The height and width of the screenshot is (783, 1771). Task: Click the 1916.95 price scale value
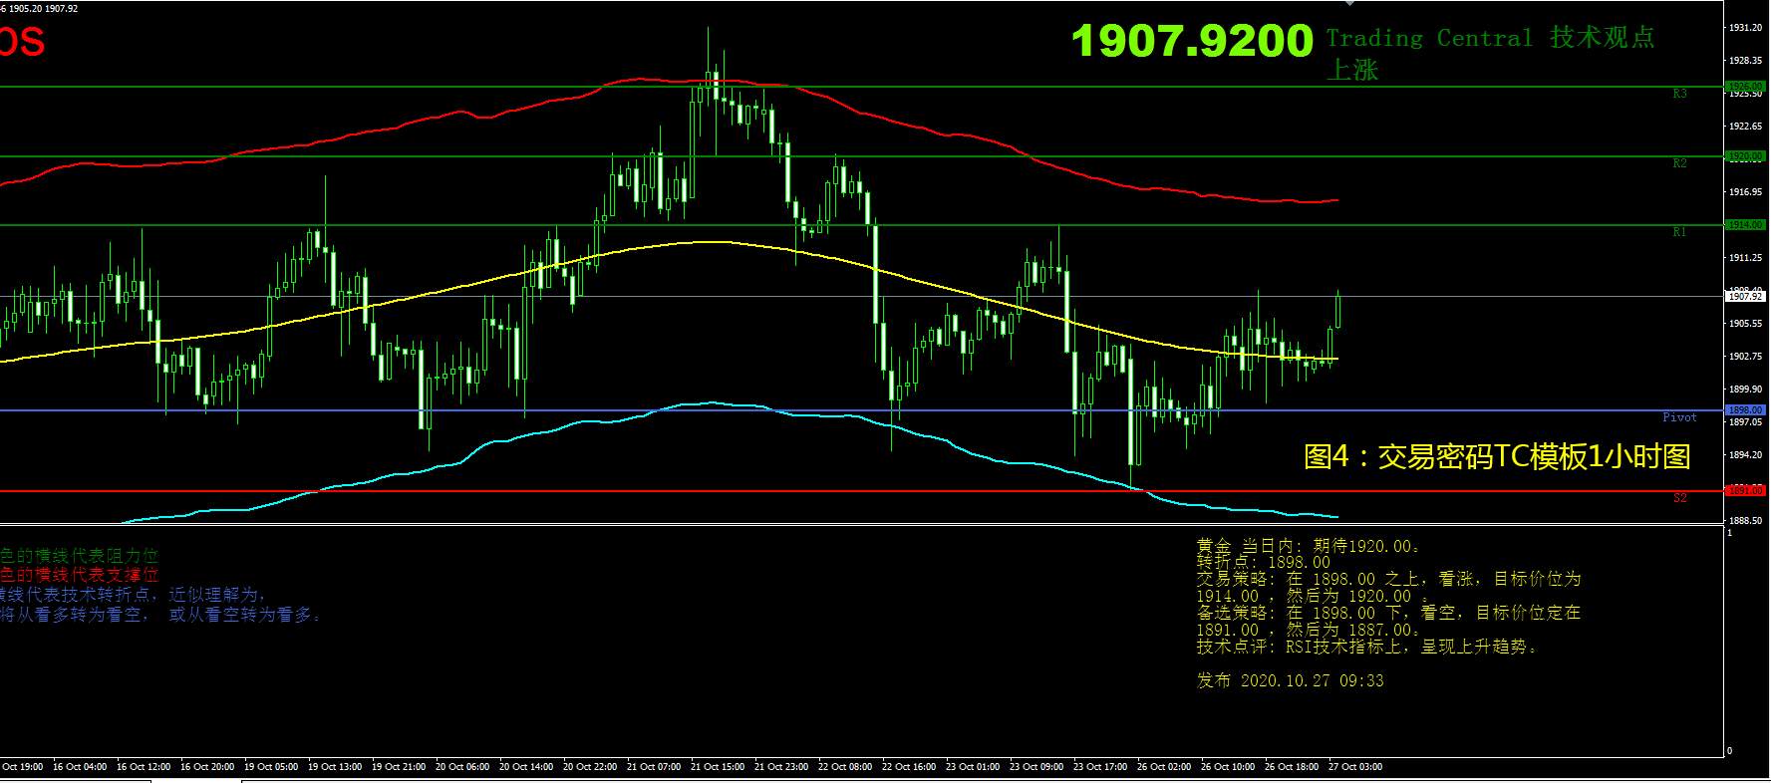click(1746, 192)
